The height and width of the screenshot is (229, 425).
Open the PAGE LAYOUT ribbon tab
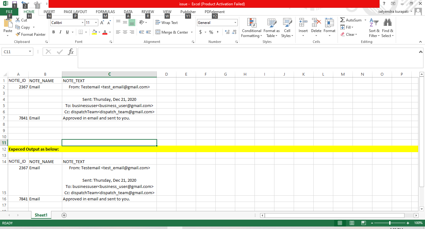tap(75, 12)
